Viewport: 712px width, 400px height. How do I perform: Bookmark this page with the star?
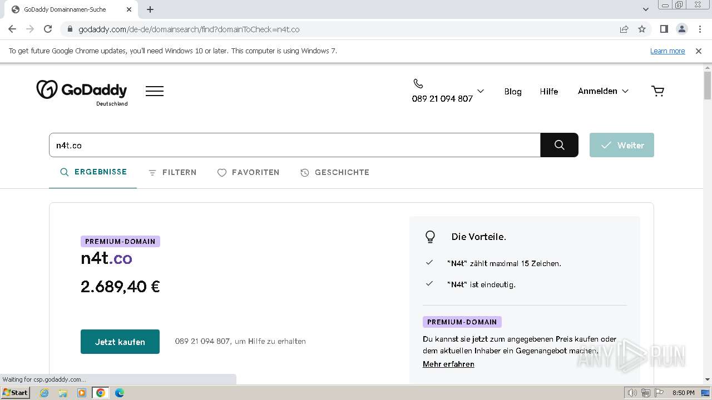point(642,29)
